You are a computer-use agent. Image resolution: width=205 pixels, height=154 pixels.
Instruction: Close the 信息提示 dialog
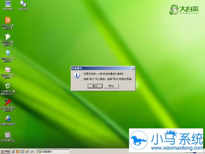click(x=133, y=68)
